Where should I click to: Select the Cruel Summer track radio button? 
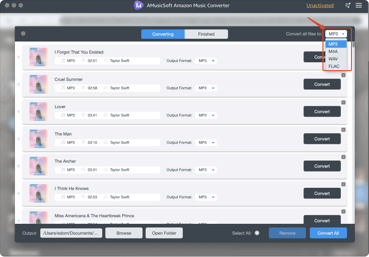(18, 84)
